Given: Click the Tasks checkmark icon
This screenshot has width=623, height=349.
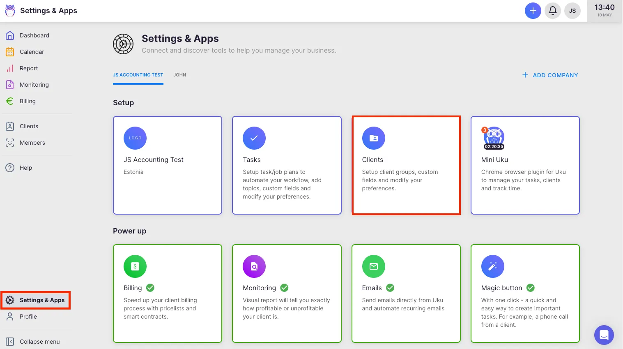Looking at the screenshot, I should pyautogui.click(x=254, y=138).
